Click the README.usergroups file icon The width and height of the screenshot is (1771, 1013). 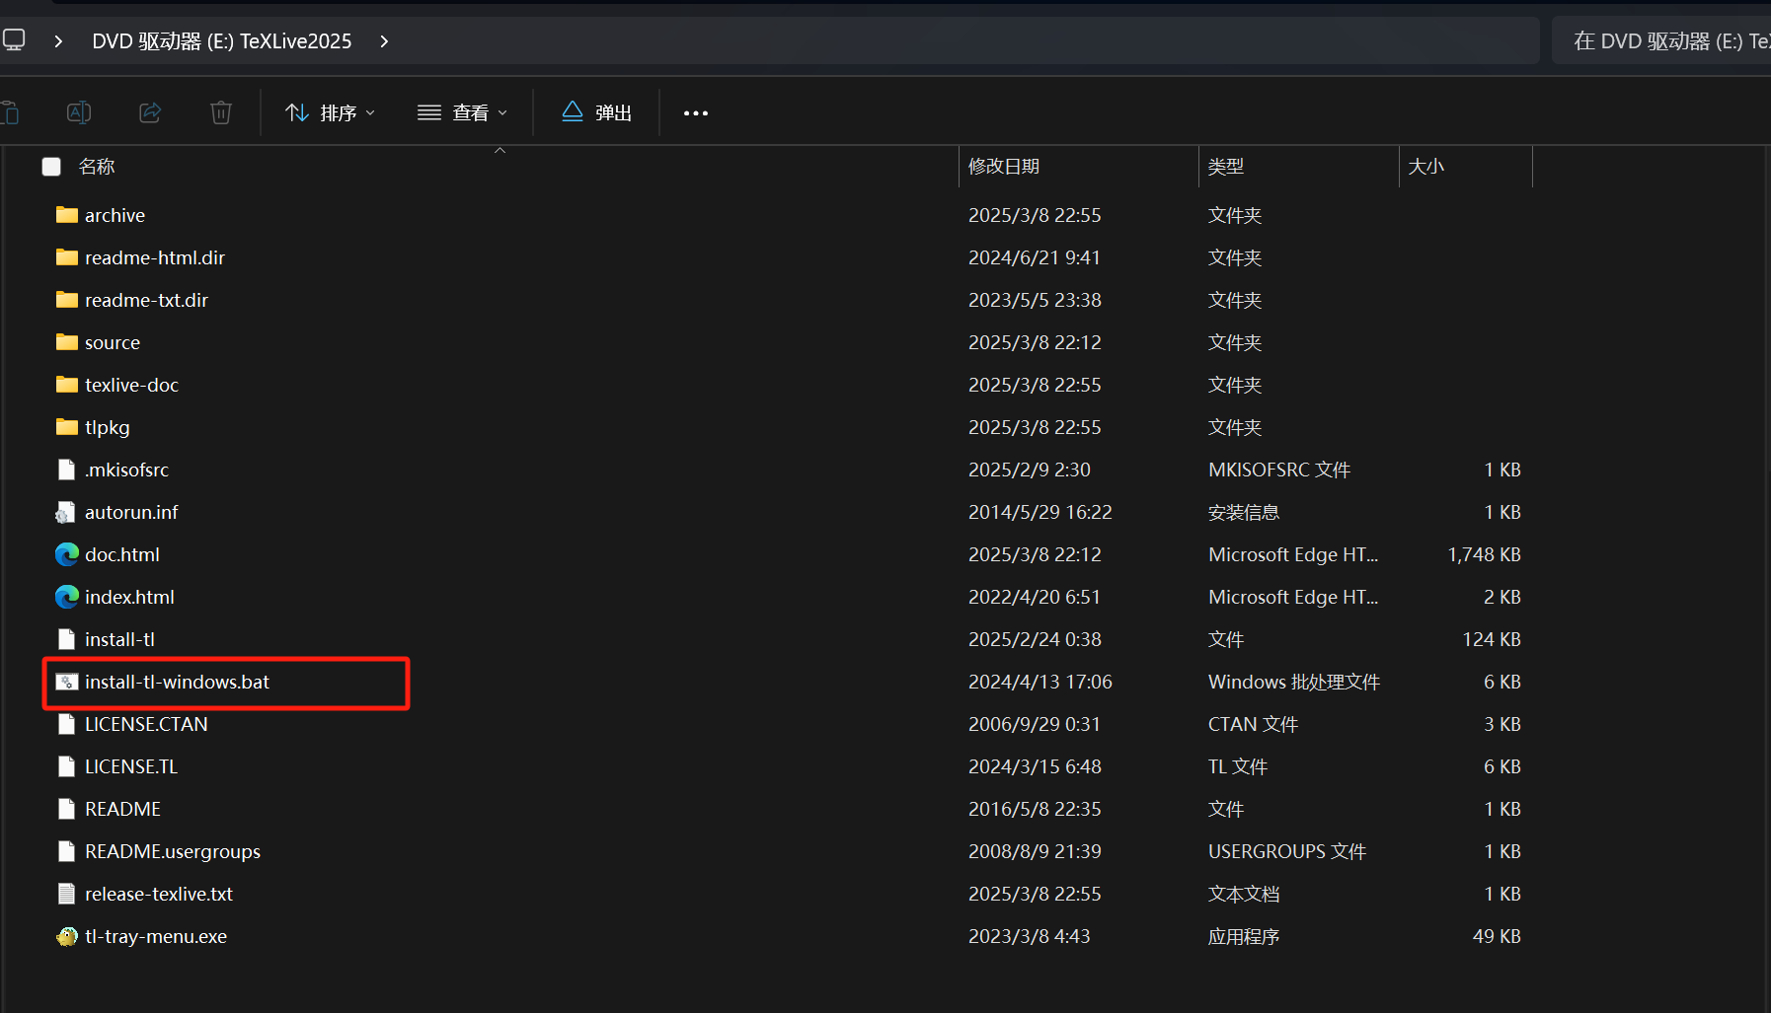coord(67,851)
